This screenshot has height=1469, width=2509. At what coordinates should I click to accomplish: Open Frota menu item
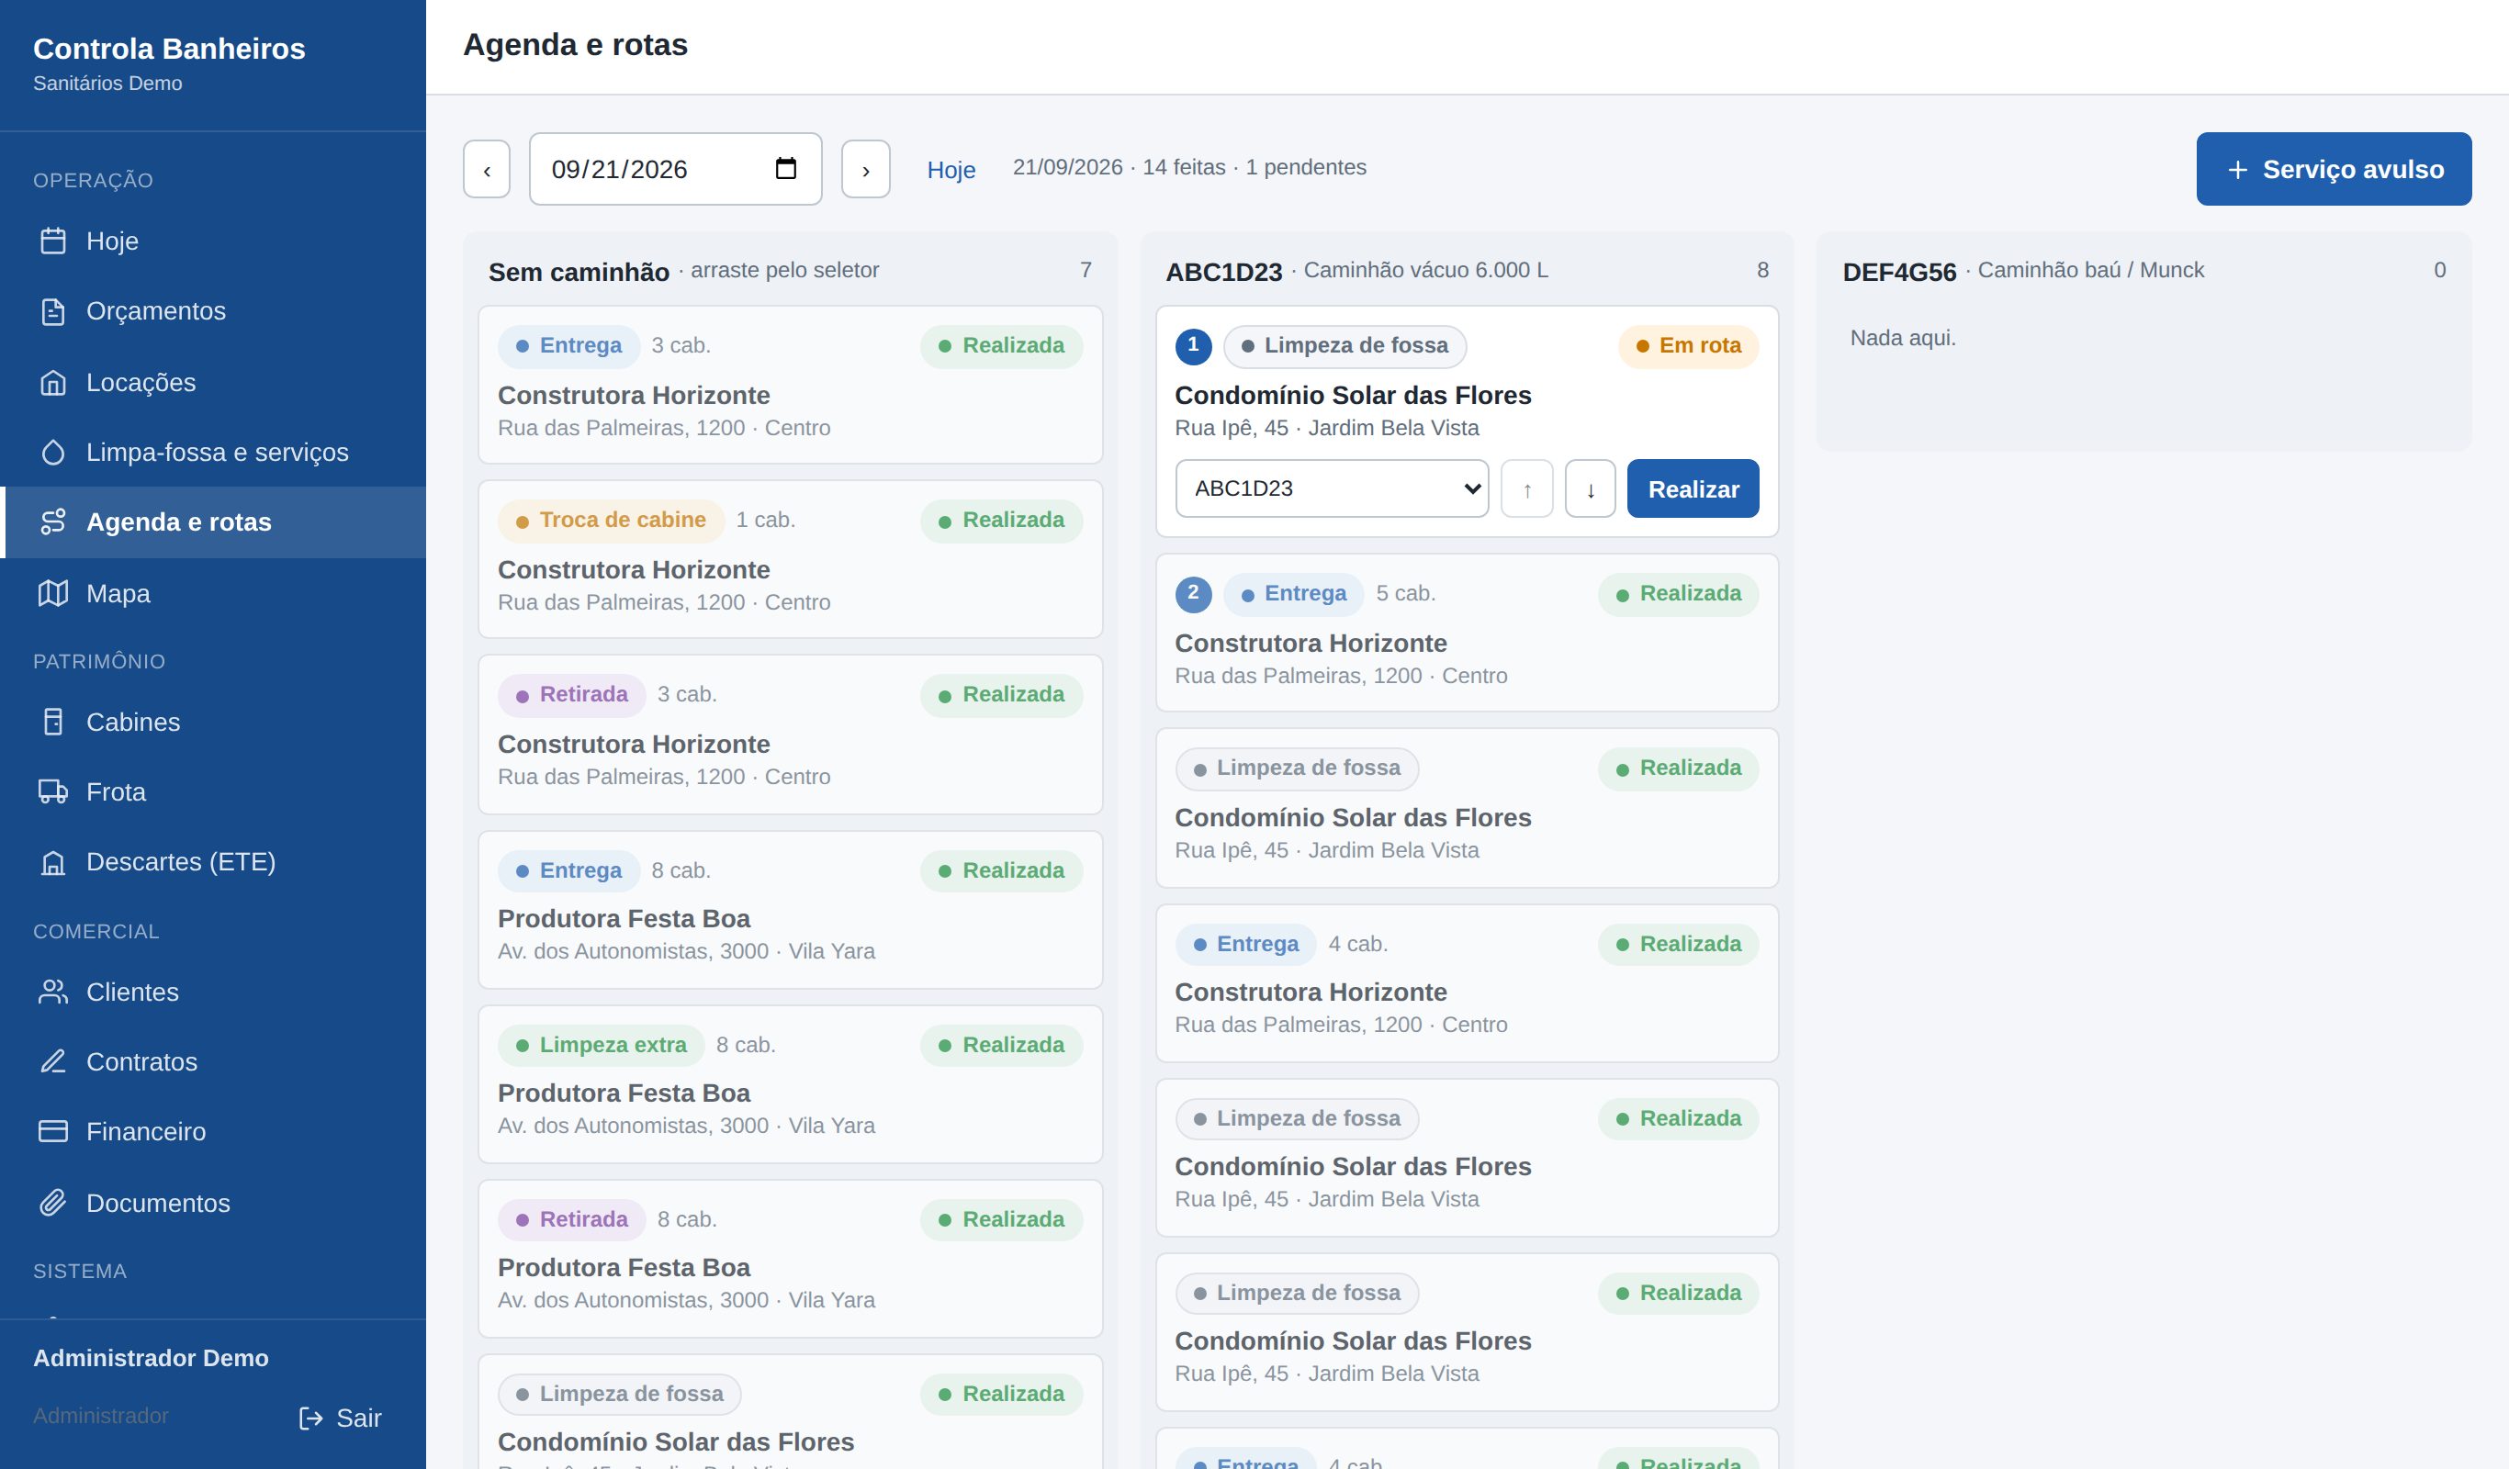click(x=213, y=792)
